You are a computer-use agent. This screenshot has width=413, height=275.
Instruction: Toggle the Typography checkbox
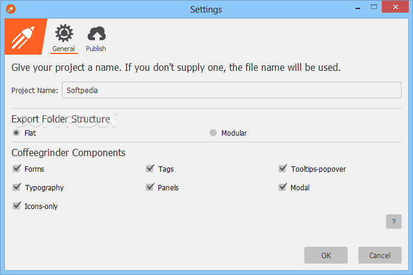[17, 187]
